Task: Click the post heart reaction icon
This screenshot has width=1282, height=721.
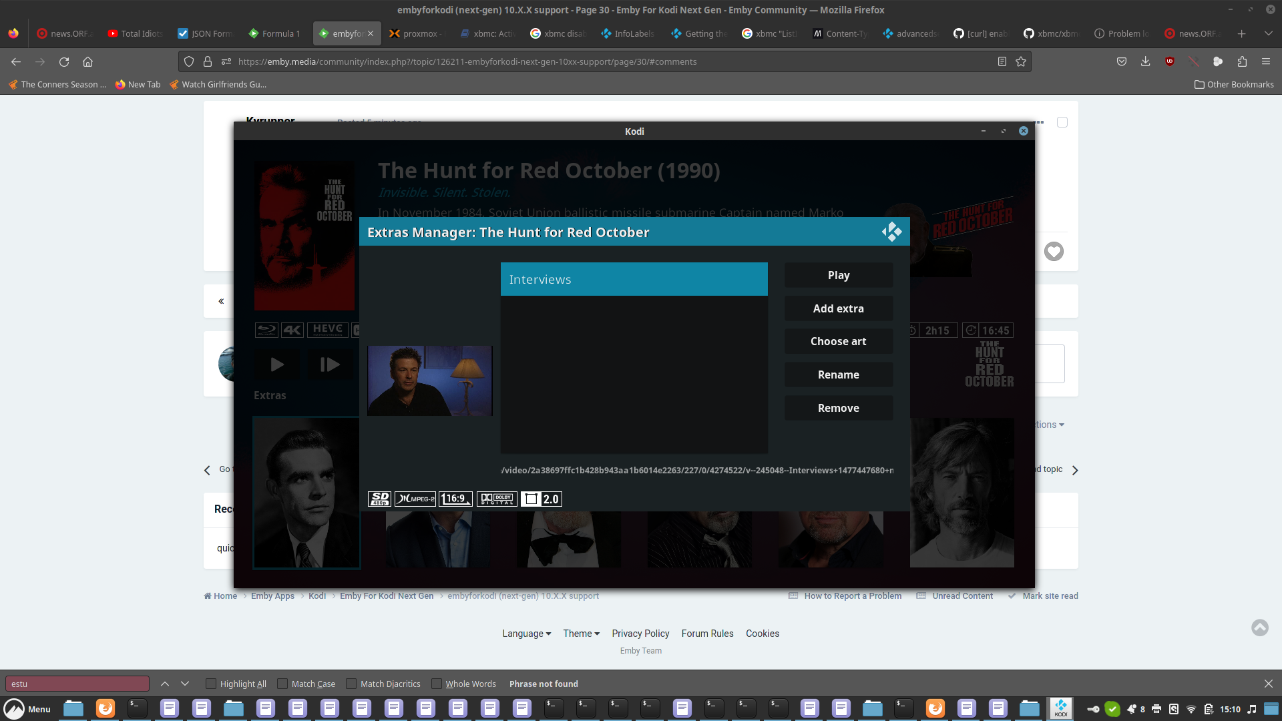Action: click(x=1054, y=252)
